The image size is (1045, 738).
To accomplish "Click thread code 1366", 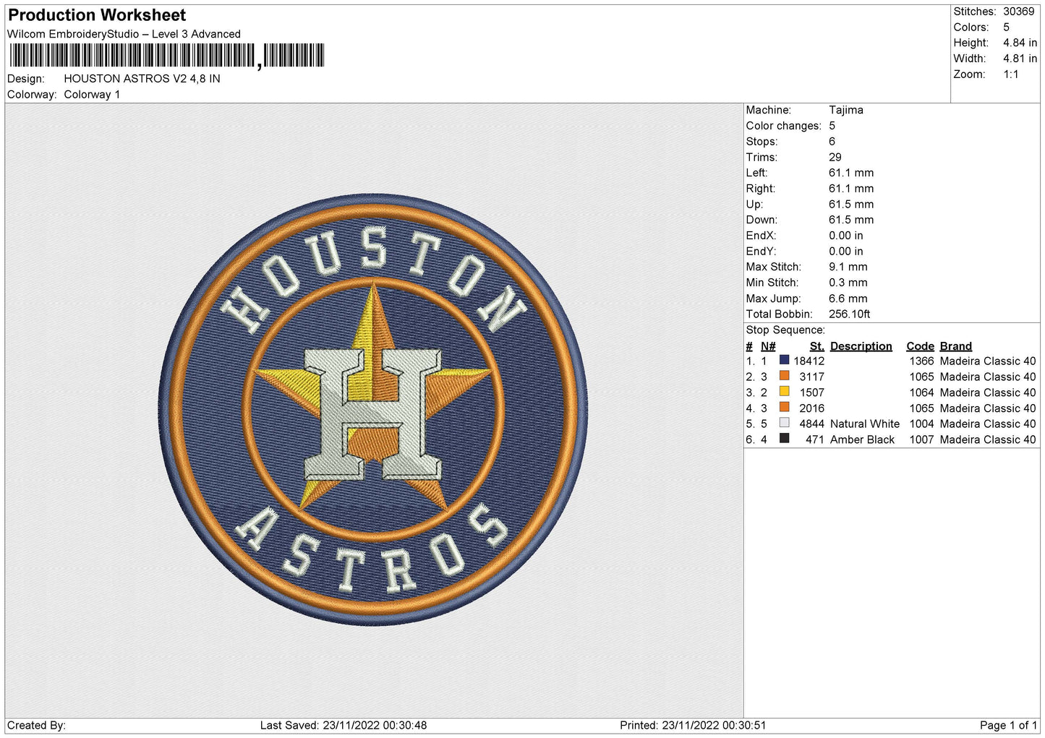I will pos(922,361).
